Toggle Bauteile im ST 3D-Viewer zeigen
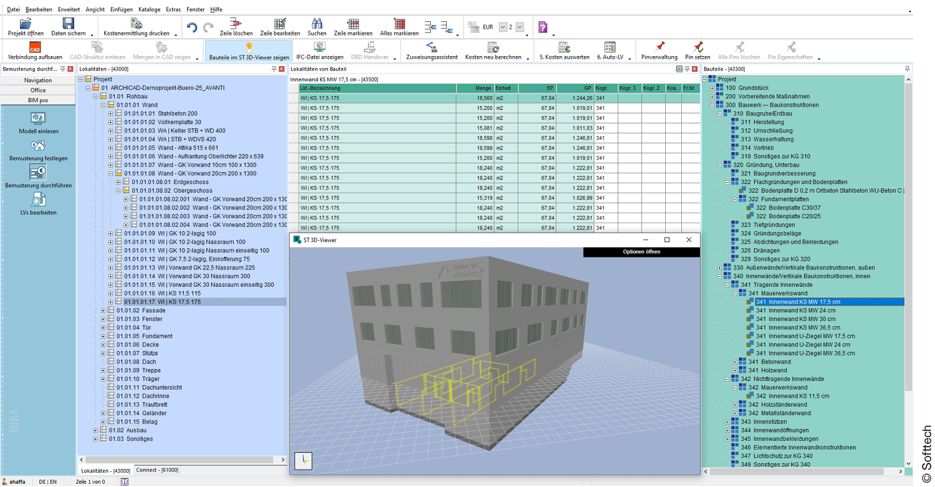Screen dimensions: 935x487 248,48
